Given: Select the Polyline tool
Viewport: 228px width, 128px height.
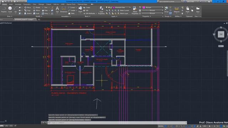Looking at the screenshot, I should point(4,10).
